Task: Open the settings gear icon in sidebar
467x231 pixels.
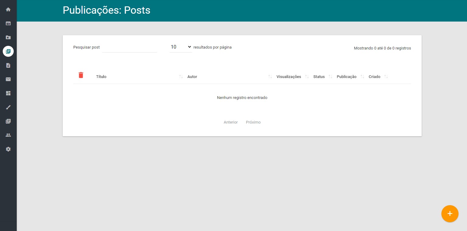Action: 8,149
